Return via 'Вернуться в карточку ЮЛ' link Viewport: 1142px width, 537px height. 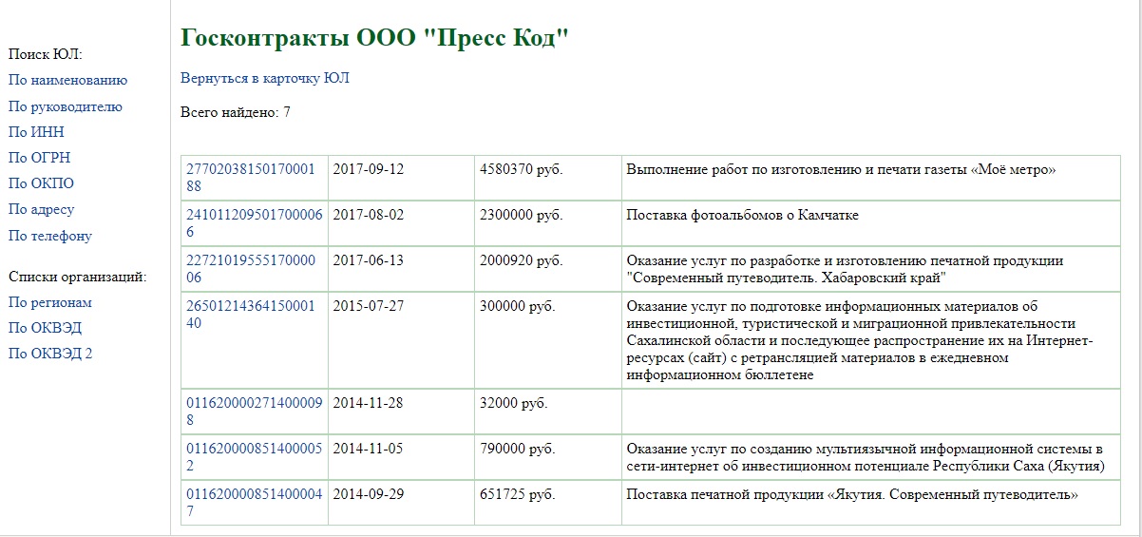point(264,79)
